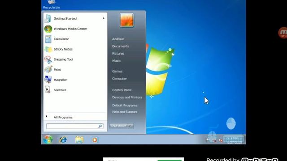Click the Start orb button
The image size is (287, 161).
point(48,140)
